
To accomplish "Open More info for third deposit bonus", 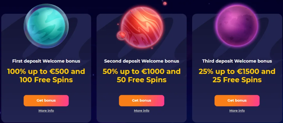I will (x=237, y=111).
